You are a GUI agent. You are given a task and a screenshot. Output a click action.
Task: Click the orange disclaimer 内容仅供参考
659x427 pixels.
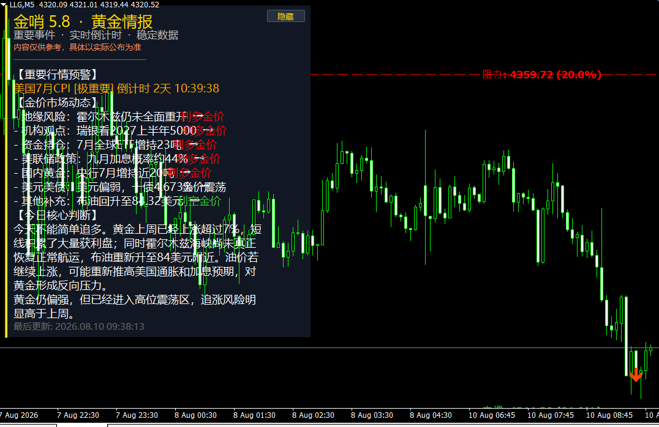point(77,48)
